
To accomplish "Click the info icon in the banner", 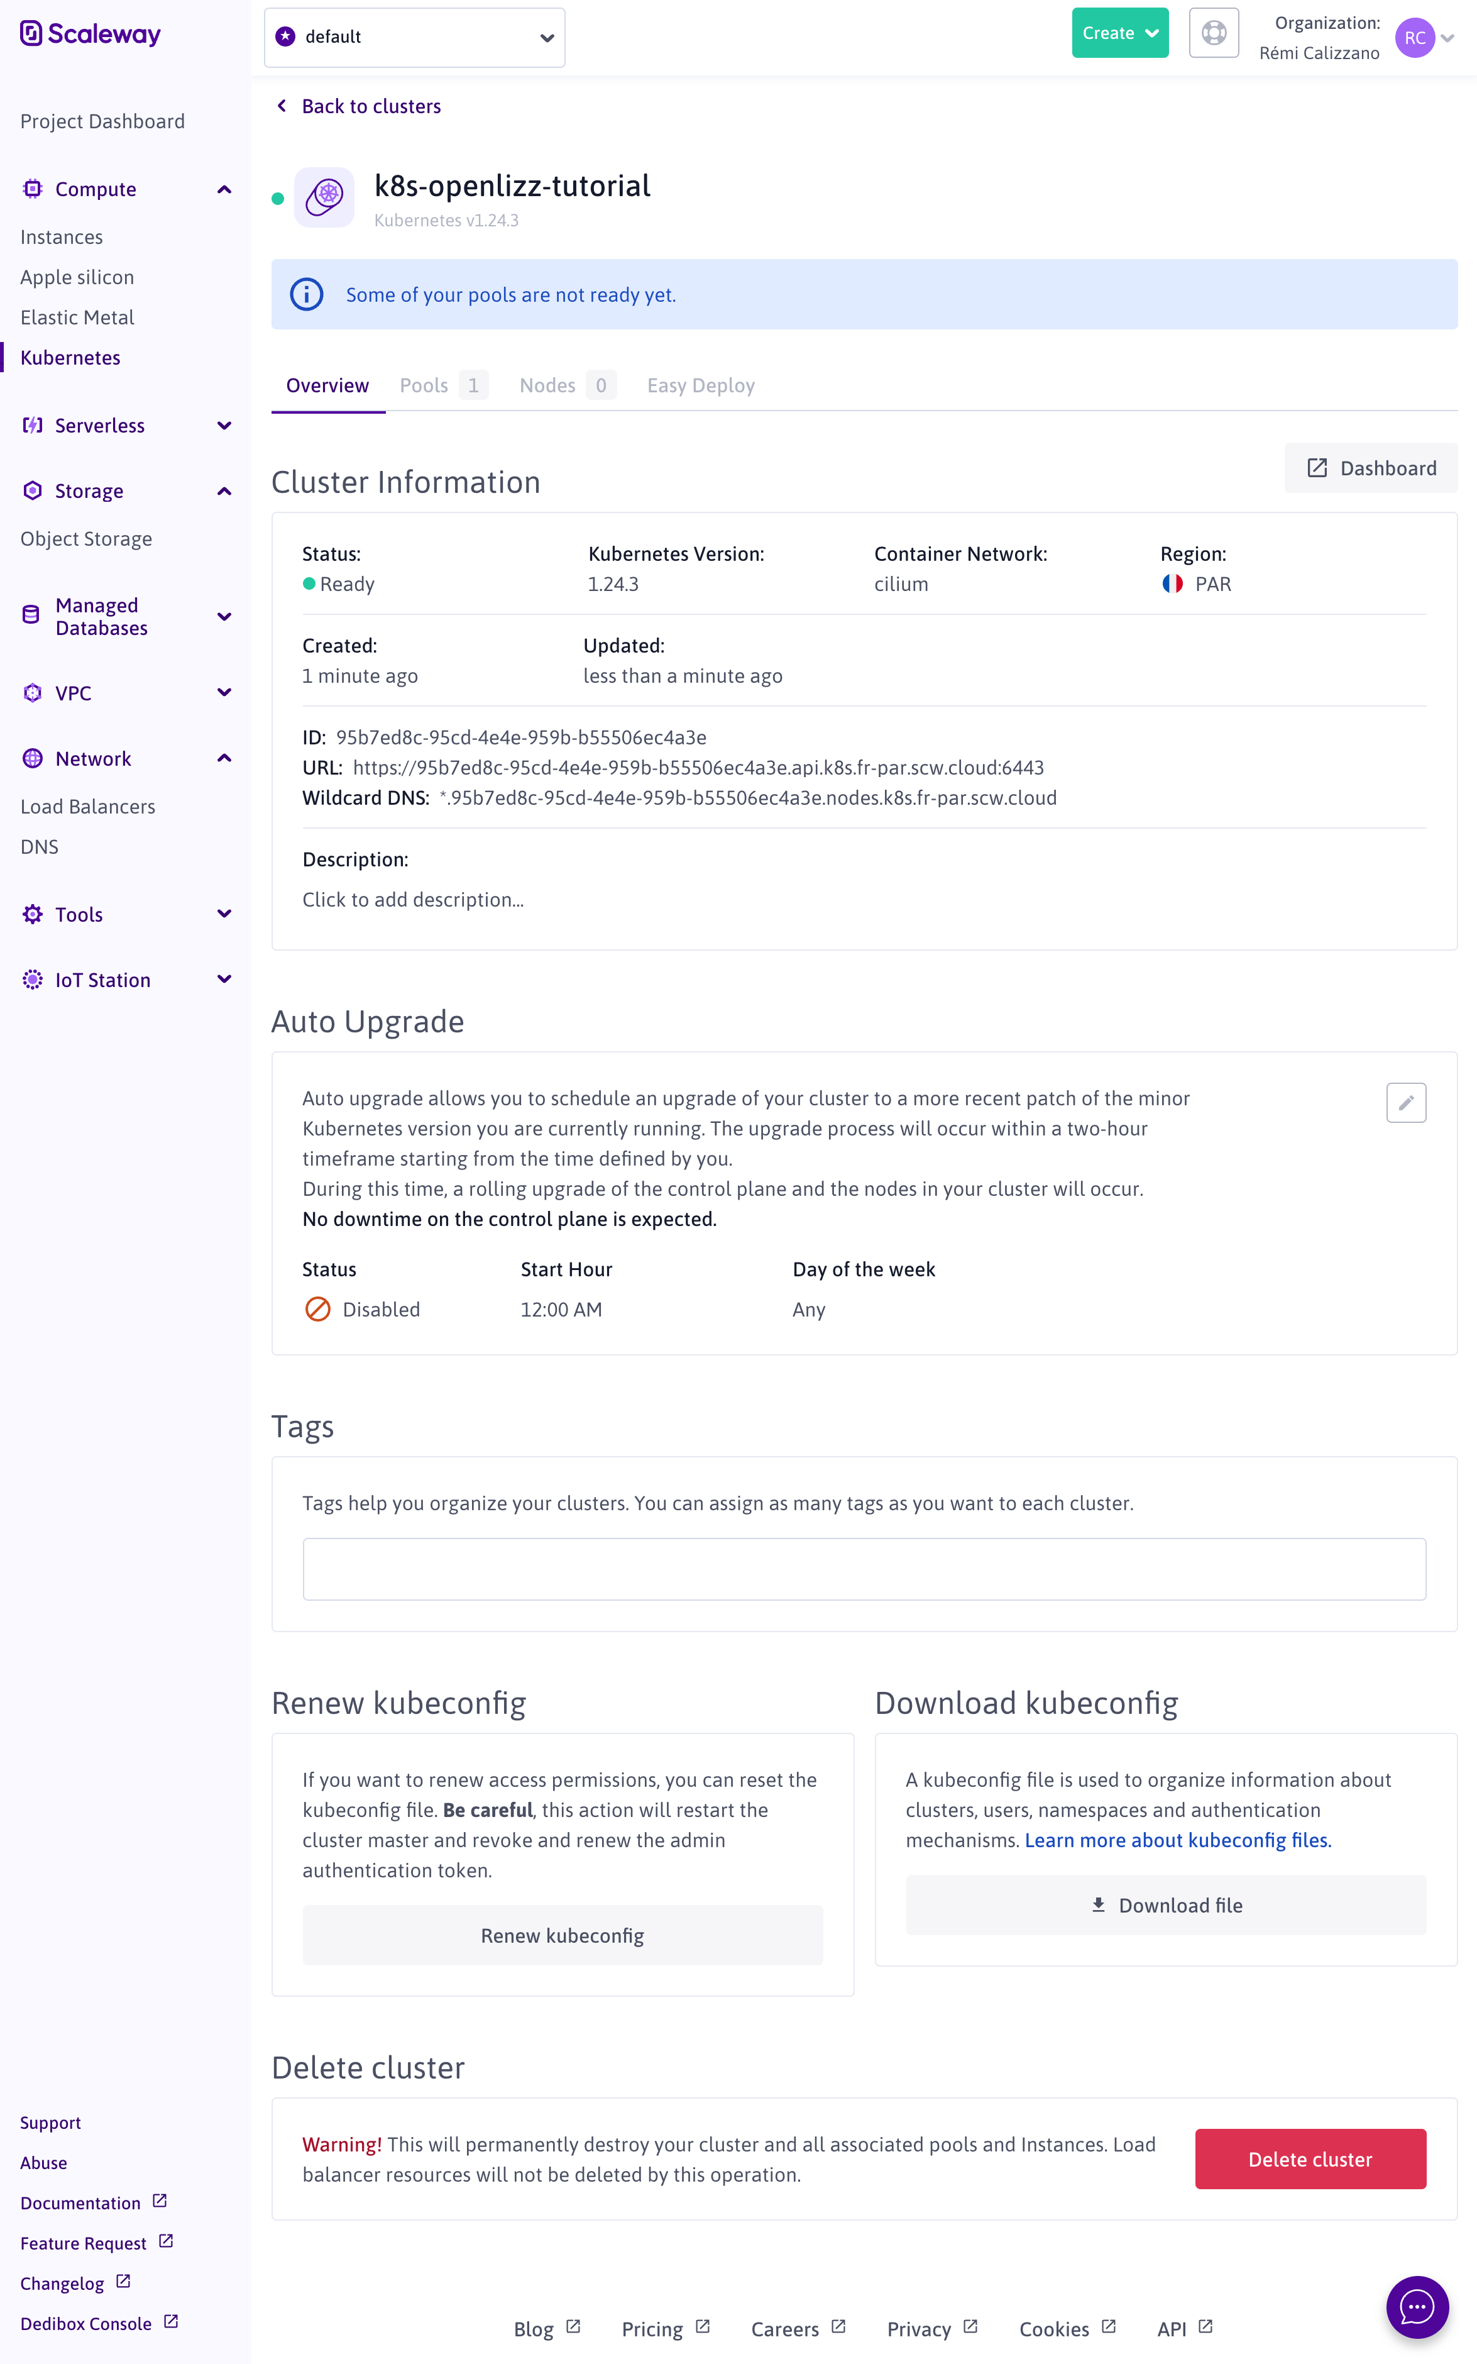I will 307,294.
